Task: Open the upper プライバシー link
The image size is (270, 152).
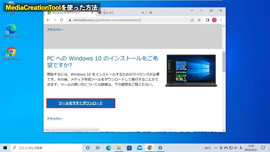Action: [55, 30]
